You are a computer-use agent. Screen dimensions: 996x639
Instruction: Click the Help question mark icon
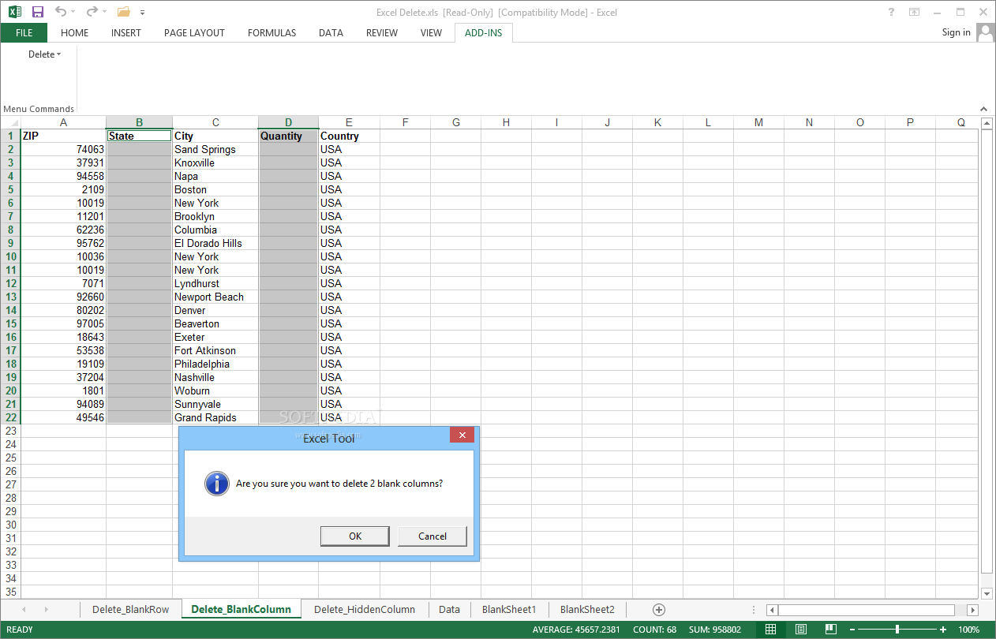point(891,12)
